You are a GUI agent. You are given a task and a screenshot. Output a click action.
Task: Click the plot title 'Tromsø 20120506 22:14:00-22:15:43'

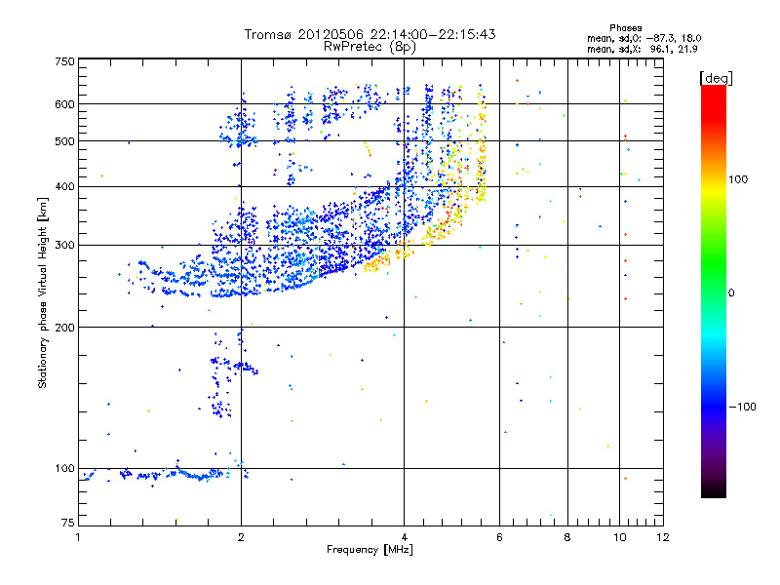tap(370, 34)
